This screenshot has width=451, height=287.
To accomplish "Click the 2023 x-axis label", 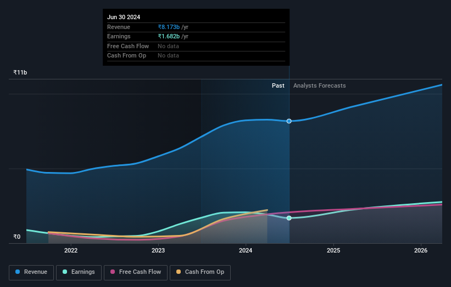I will tap(158, 250).
